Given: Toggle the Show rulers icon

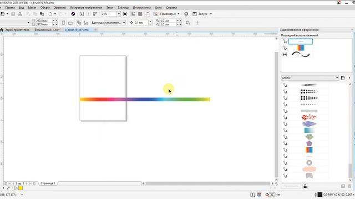Looking at the screenshot, I should tap(134, 14).
